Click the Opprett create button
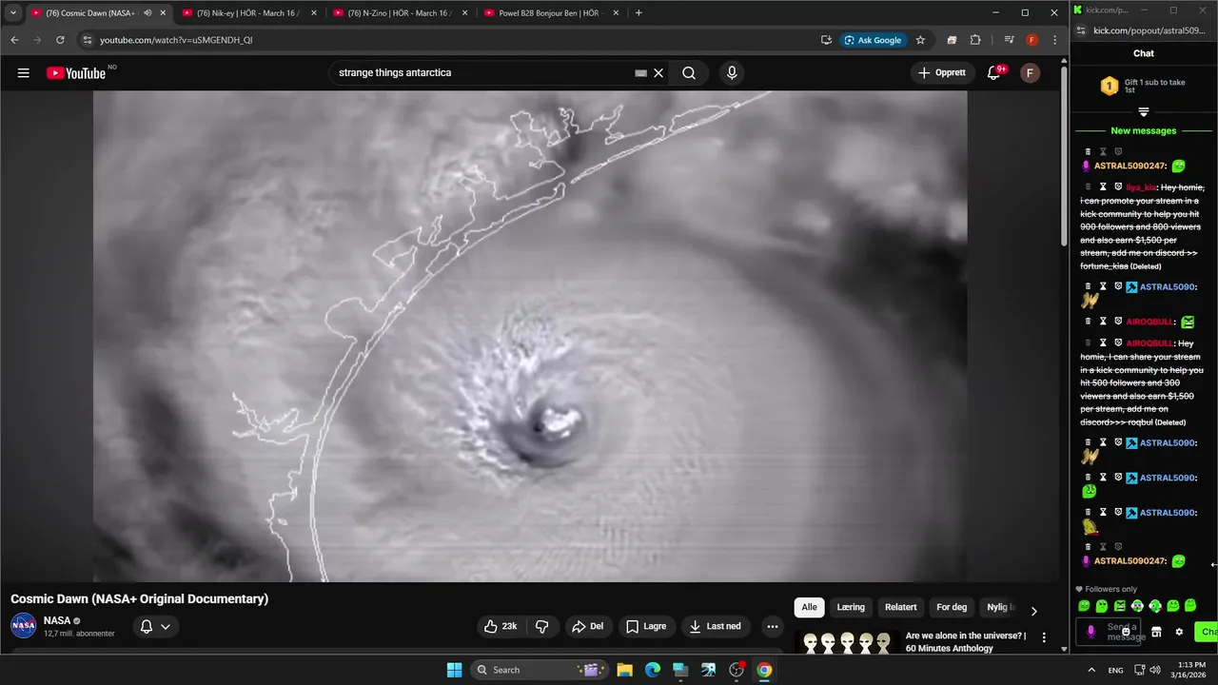1218x685 pixels. pos(942,73)
